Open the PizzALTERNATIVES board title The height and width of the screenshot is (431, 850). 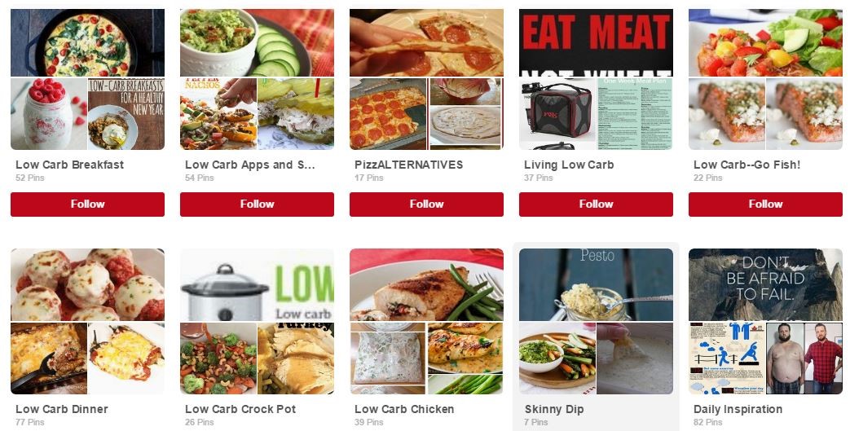(x=409, y=165)
